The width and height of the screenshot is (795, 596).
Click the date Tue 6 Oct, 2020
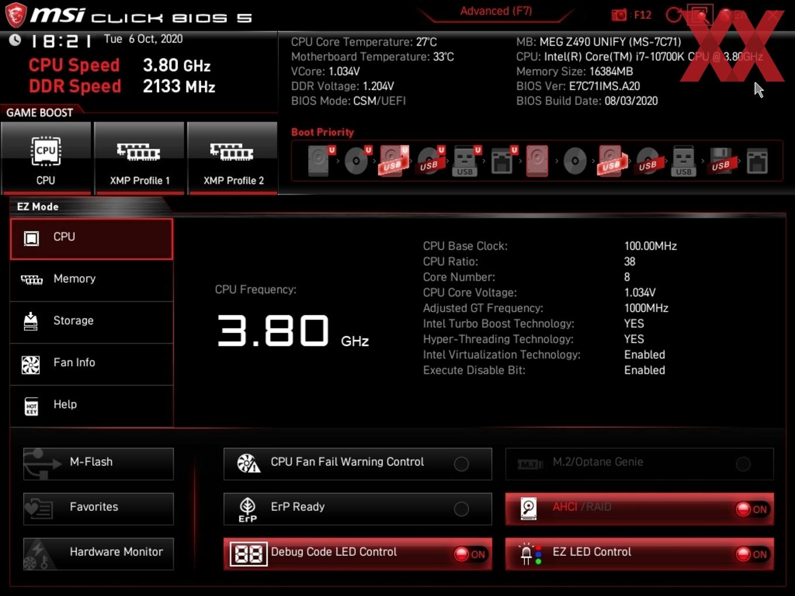point(143,39)
